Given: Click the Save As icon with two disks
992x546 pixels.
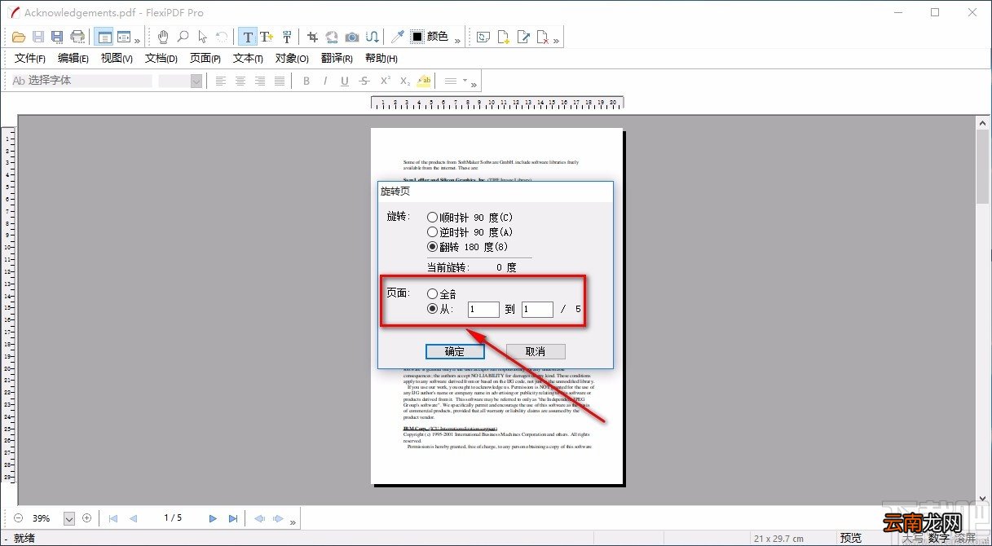Looking at the screenshot, I should (x=57, y=37).
